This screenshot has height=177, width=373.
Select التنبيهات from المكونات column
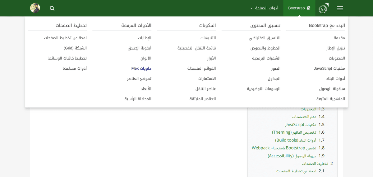pyautogui.click(x=208, y=38)
